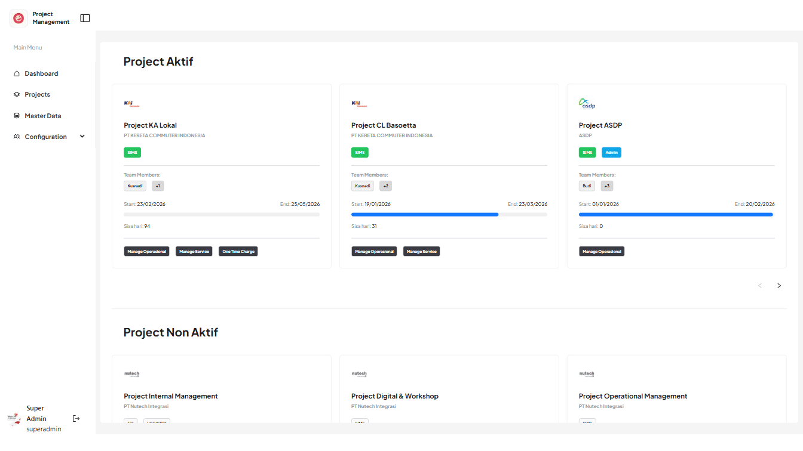The width and height of the screenshot is (803, 451).
Task: Open the Project Digital & Workshop title
Action: tap(395, 396)
